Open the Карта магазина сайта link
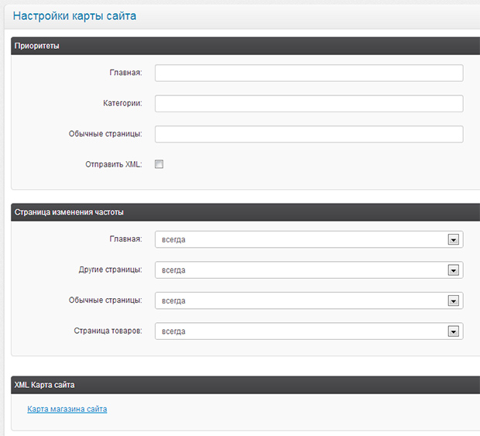Screen dimensions: 480x436 point(67,409)
